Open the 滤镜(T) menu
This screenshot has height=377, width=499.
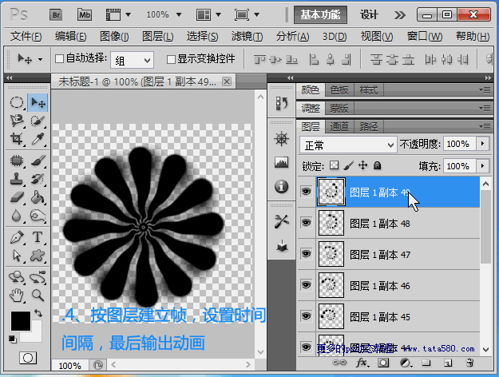247,37
